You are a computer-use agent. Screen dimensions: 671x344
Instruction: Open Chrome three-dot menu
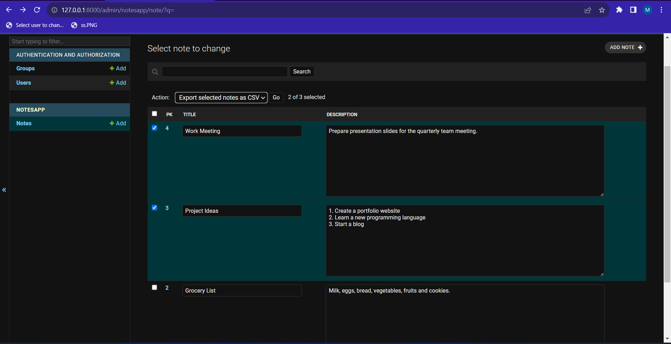pos(661,10)
